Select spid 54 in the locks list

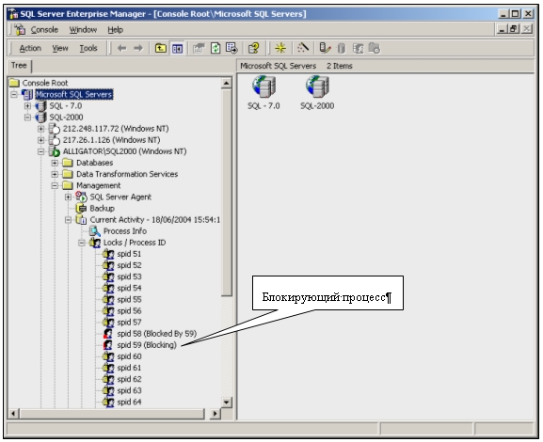[129, 288]
